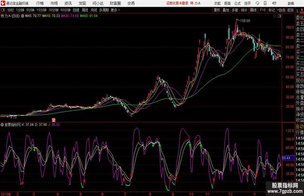Open the 公式 menu

click(237, 3)
